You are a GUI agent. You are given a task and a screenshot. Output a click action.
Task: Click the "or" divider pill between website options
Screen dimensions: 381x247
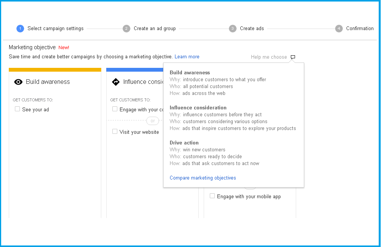[x=152, y=121]
